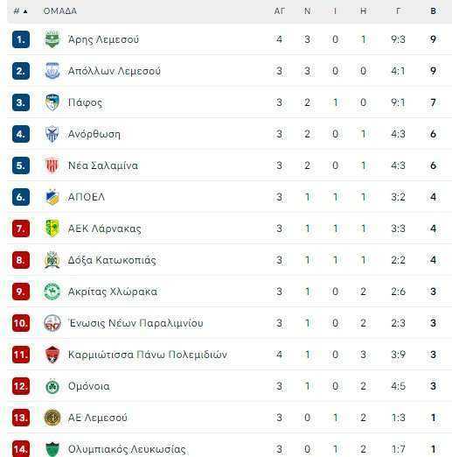Click the Απόλλων Λεμεσού team logo
The height and width of the screenshot is (457, 452).
point(52,71)
